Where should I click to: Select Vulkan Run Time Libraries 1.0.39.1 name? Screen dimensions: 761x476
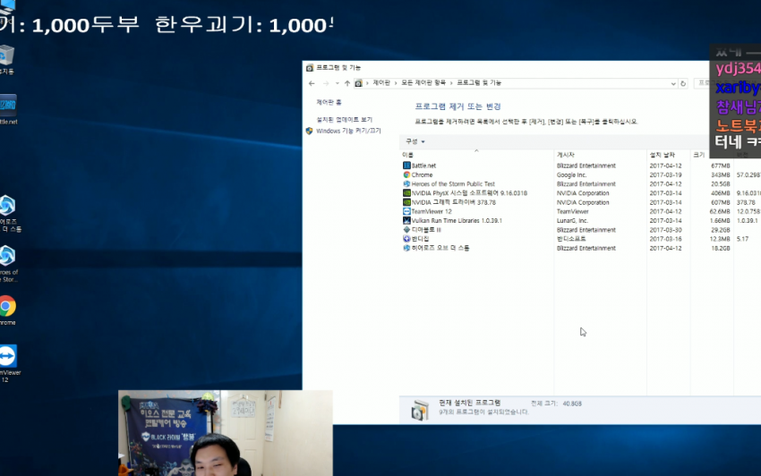click(x=457, y=220)
